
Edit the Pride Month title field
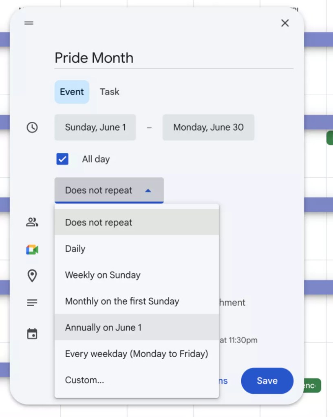pos(174,58)
